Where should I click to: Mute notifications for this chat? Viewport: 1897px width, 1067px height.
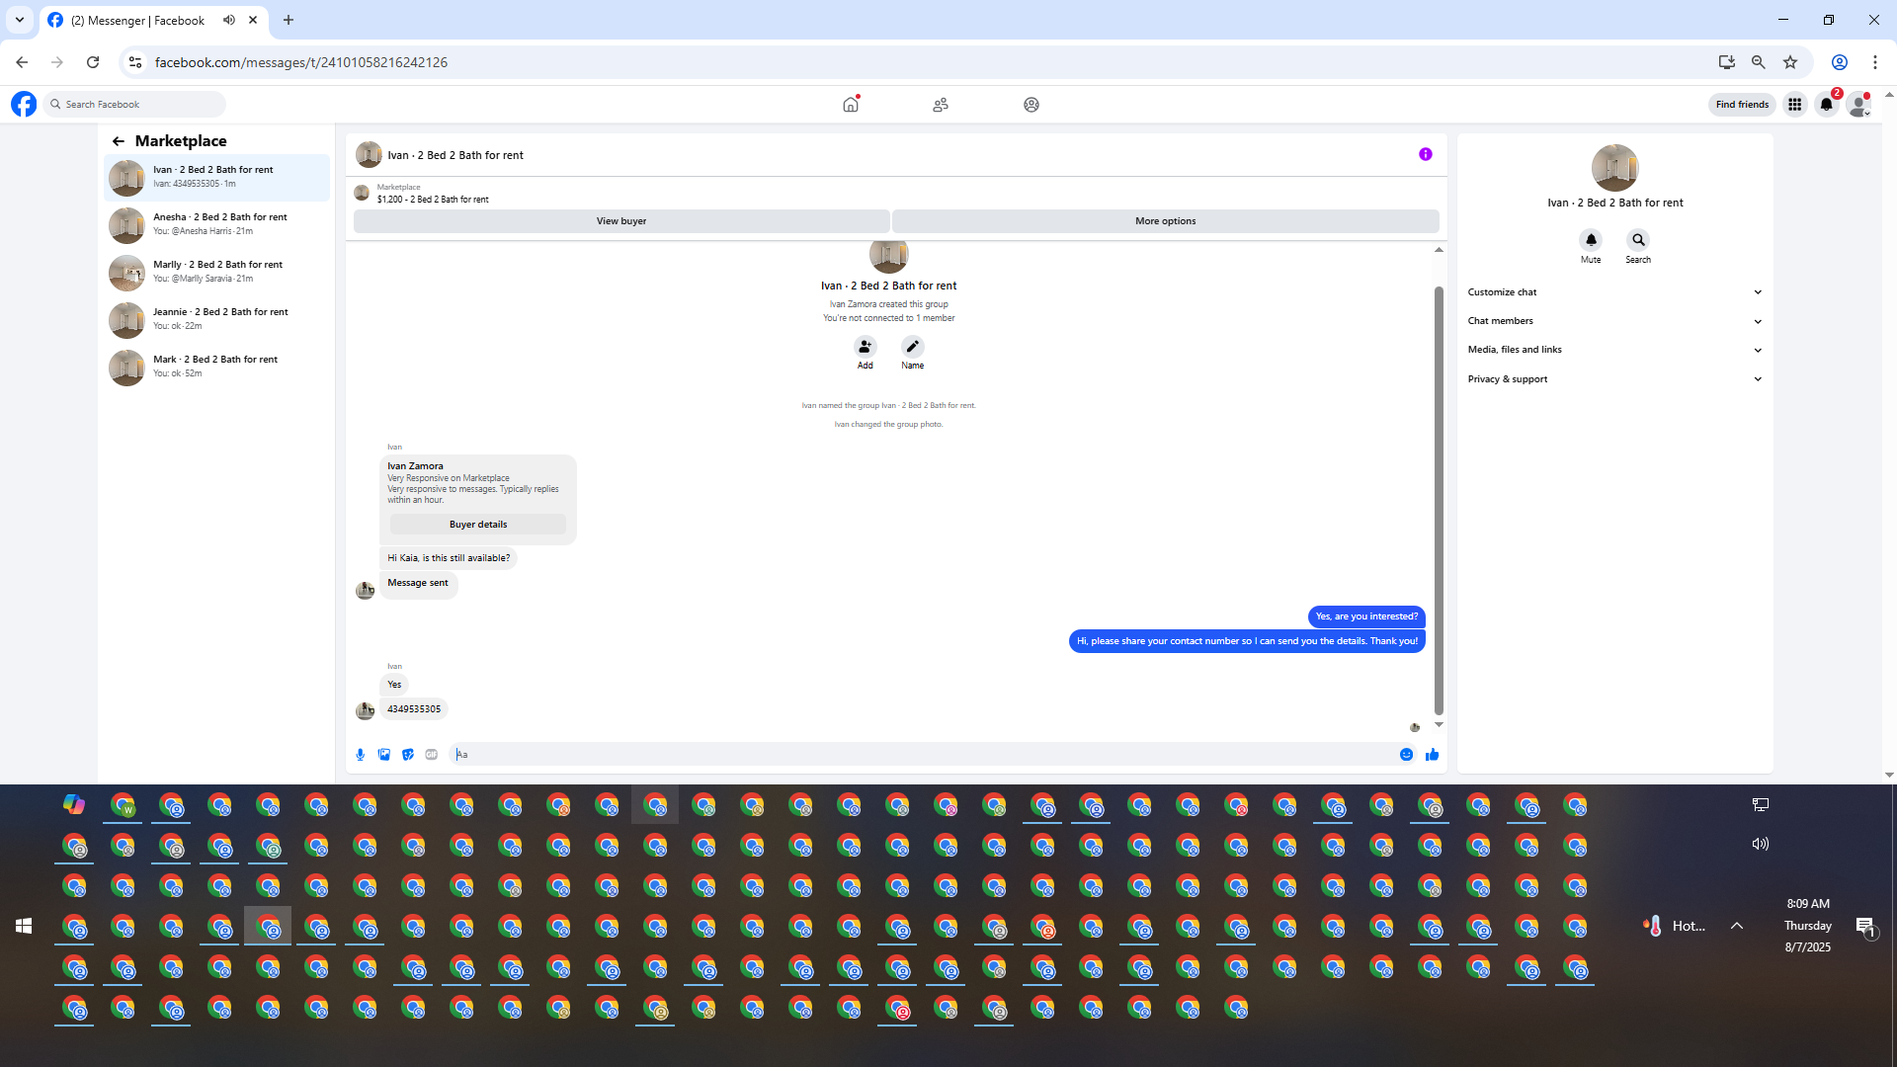1591,240
